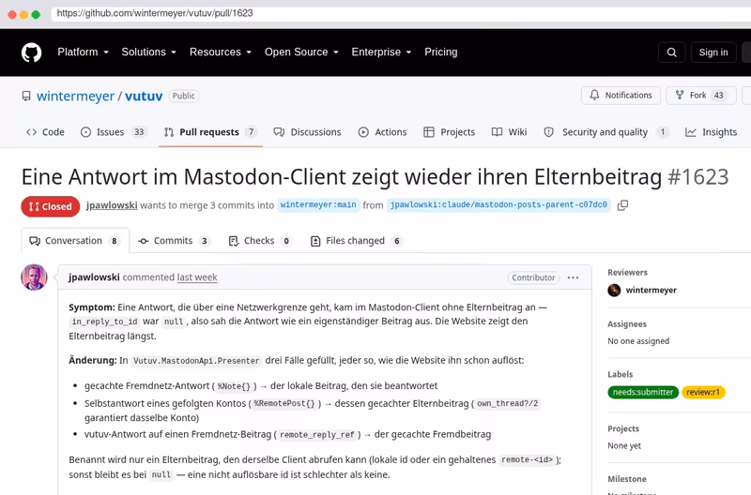Click the wintermeyer:main base branch
751x495 pixels.
tap(318, 204)
